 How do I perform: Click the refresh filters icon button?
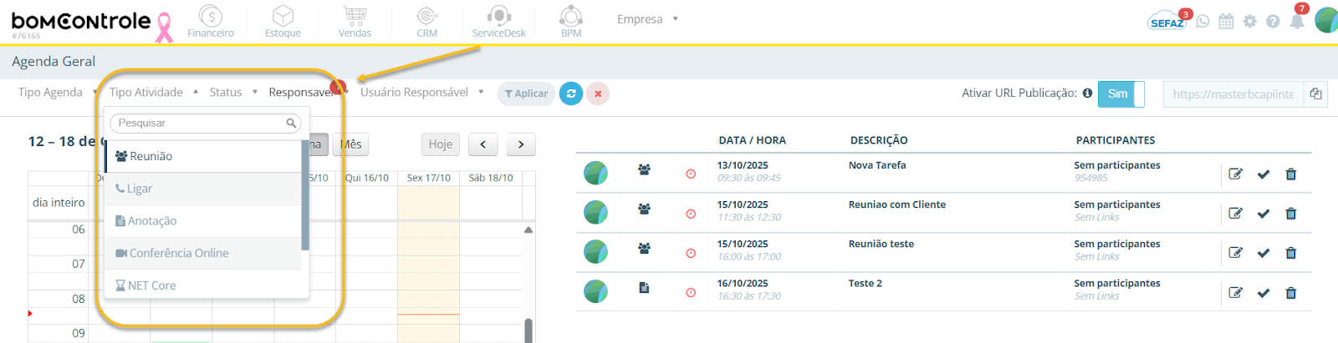click(571, 93)
